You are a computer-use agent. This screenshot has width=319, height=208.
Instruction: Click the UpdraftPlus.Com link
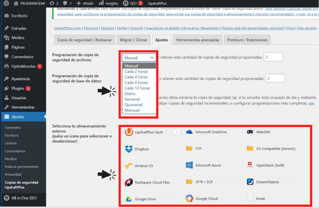pyautogui.click(x=67, y=28)
